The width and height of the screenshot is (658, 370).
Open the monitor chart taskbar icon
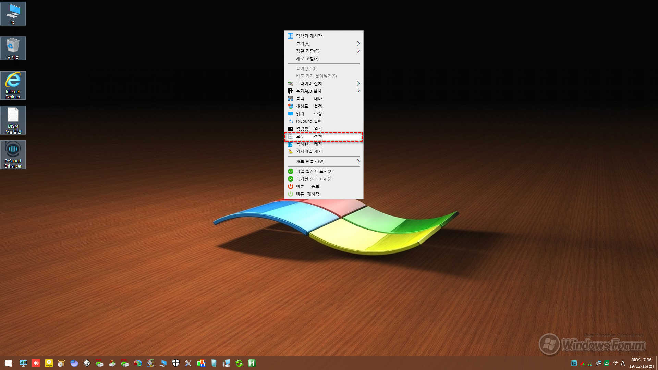pyautogui.click(x=23, y=363)
